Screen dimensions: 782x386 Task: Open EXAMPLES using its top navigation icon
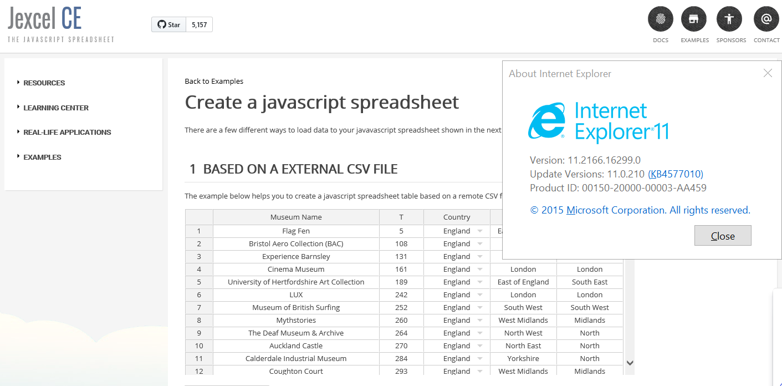point(694,18)
